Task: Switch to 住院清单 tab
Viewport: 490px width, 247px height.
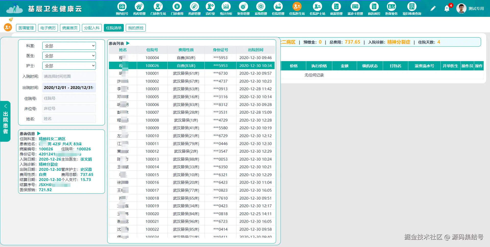Action: [114, 28]
